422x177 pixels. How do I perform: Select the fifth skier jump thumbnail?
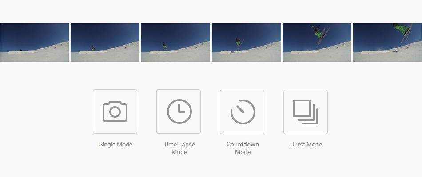pyautogui.click(x=317, y=42)
